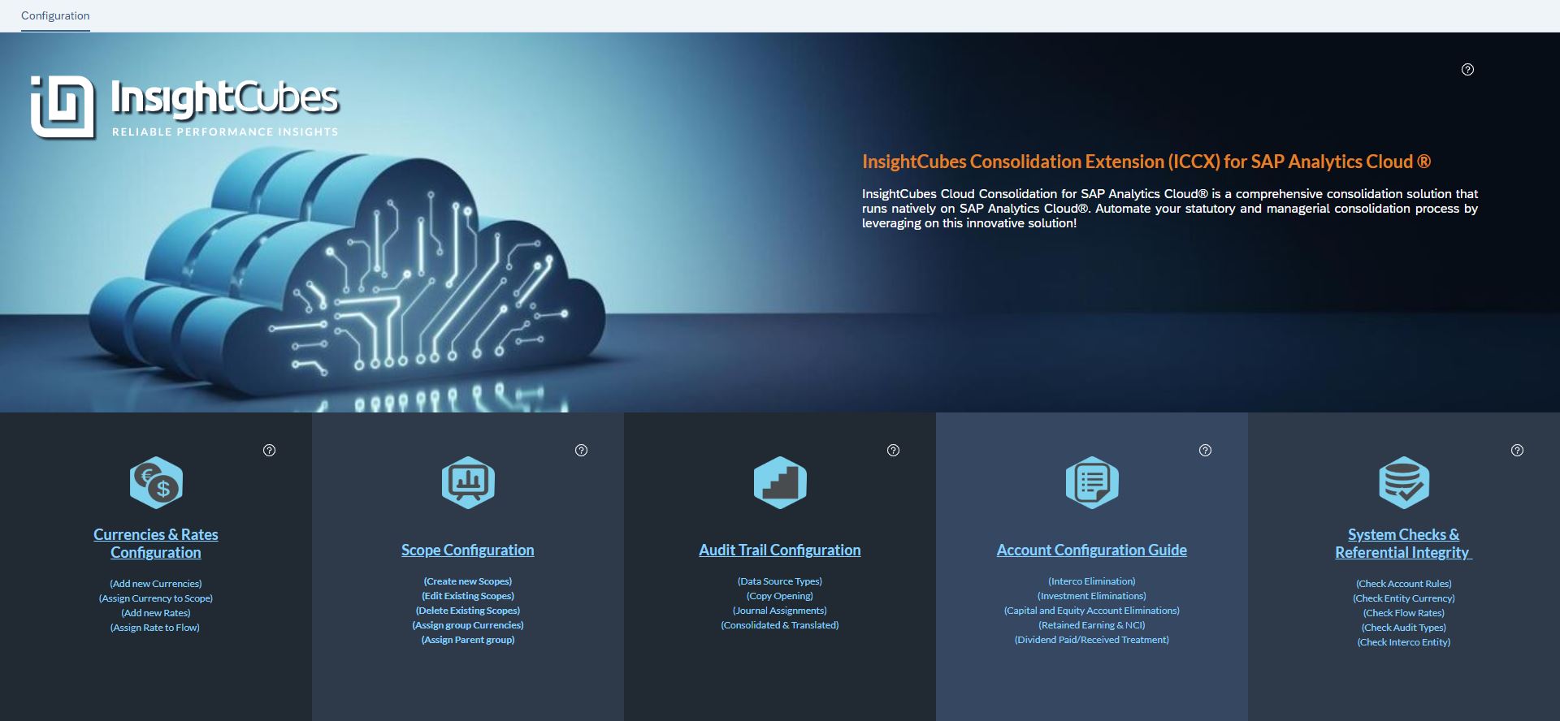
Task: Click '(Retained Earning & NCI)' text
Action: click(1092, 625)
